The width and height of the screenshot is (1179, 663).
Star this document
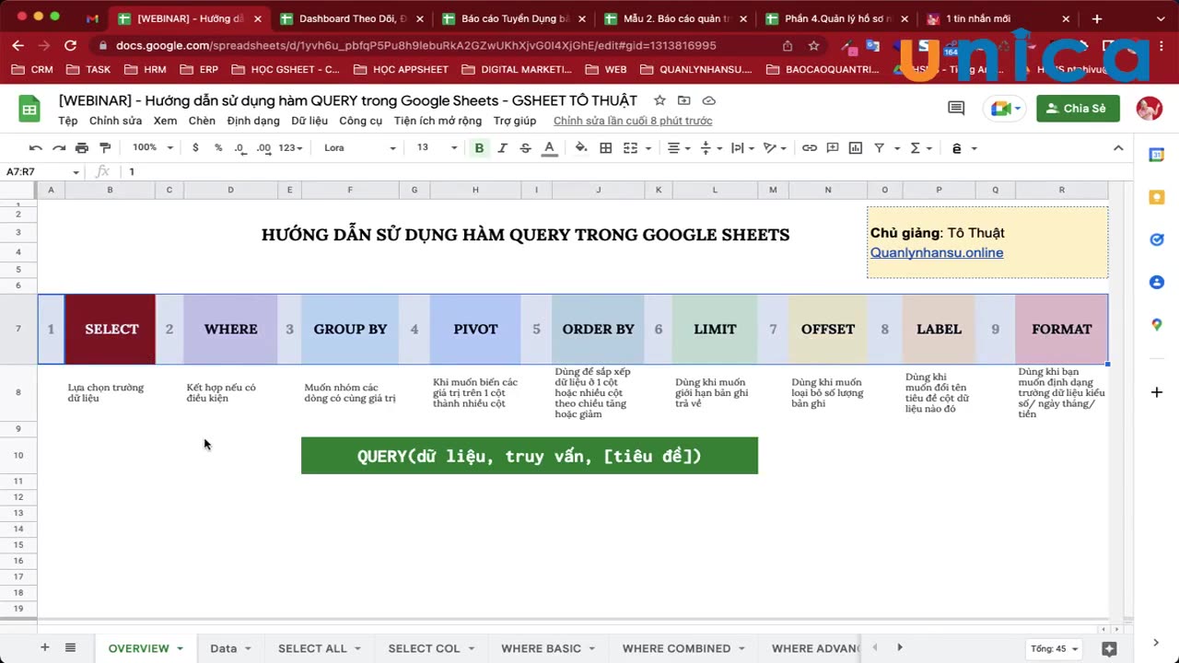tap(660, 100)
